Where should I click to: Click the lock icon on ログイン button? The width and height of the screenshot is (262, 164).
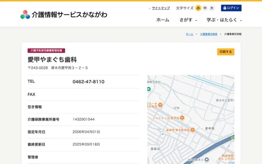point(225,8)
